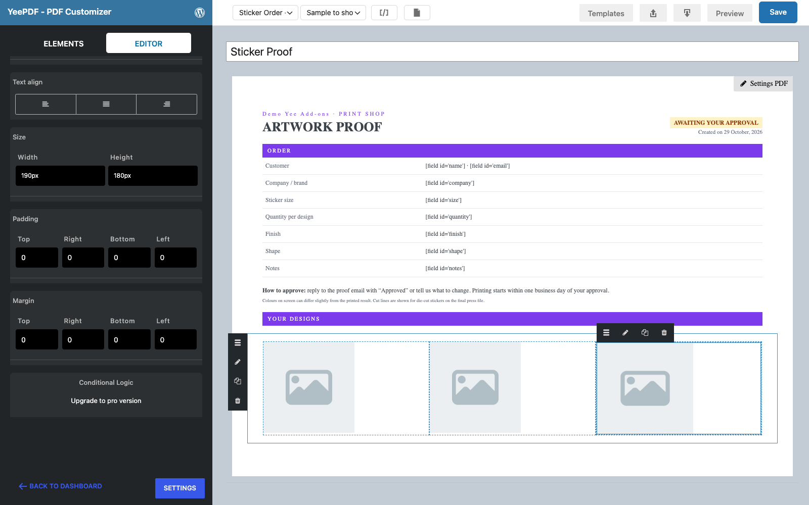Click the Height size input
Screen dimensions: 809x505
coord(153,176)
